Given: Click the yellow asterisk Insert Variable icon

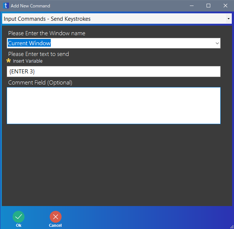Looking at the screenshot, I should (9, 61).
